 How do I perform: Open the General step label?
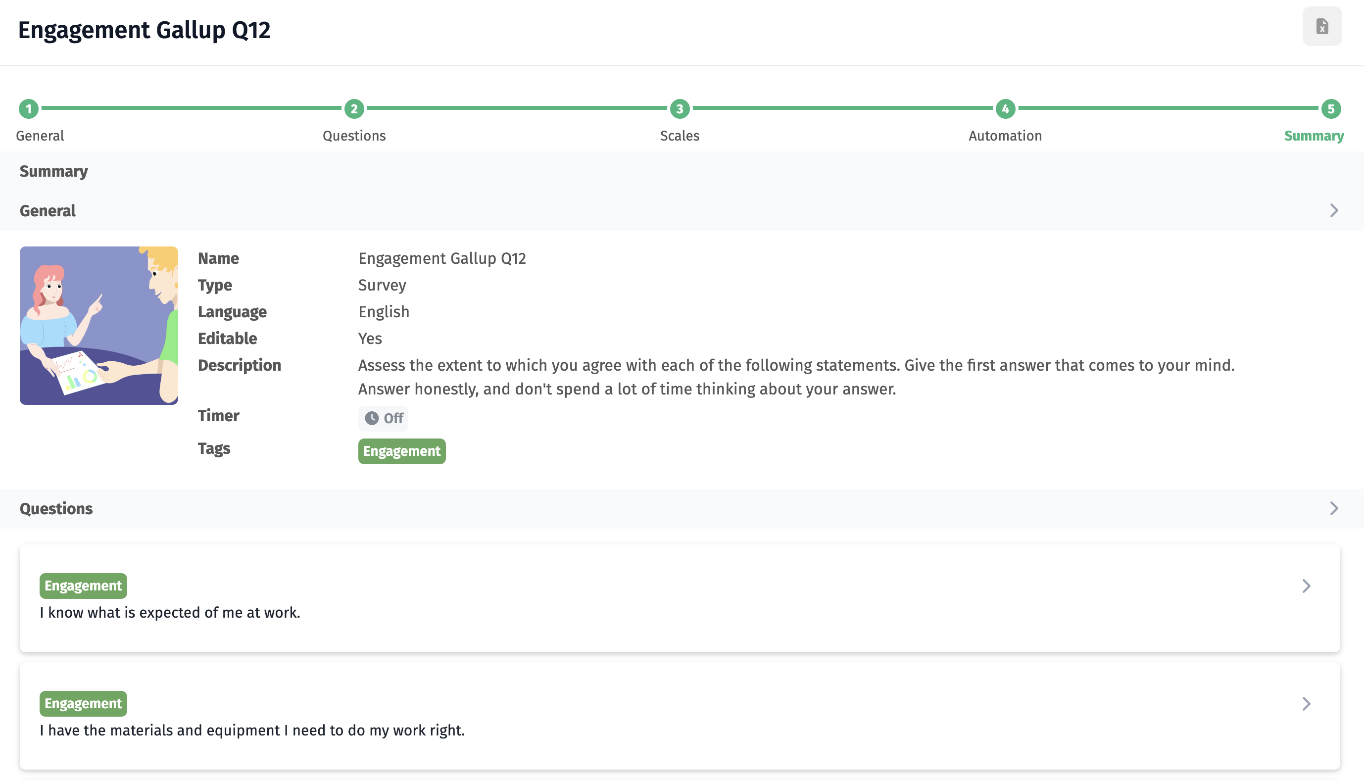coord(40,136)
